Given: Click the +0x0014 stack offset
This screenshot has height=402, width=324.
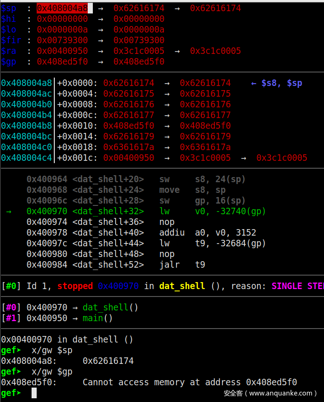Looking at the screenshot, I should 77,136.
